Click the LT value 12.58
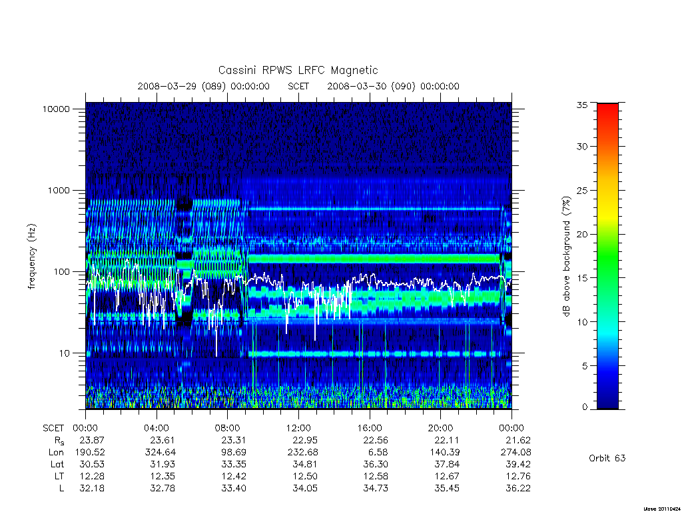 point(376,476)
